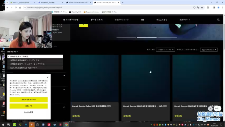This screenshot has height=127, width=225.
Task: Open the ゲーミングPC nav menu
Action: (97, 20)
